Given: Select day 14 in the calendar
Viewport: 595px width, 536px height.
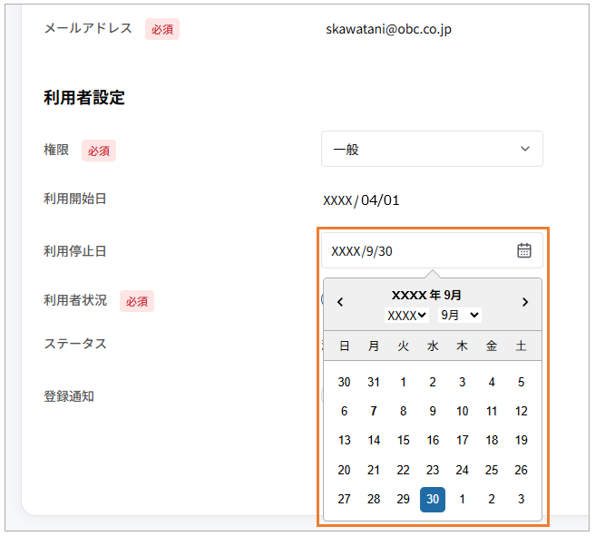Looking at the screenshot, I should [x=374, y=441].
